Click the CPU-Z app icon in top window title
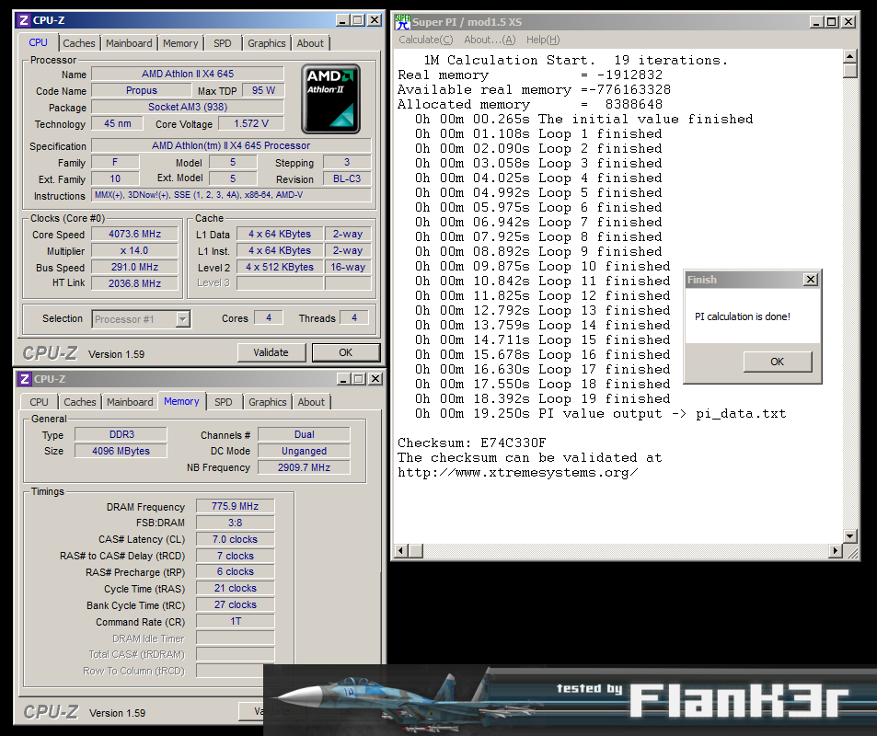This screenshot has height=736, width=877. [24, 20]
